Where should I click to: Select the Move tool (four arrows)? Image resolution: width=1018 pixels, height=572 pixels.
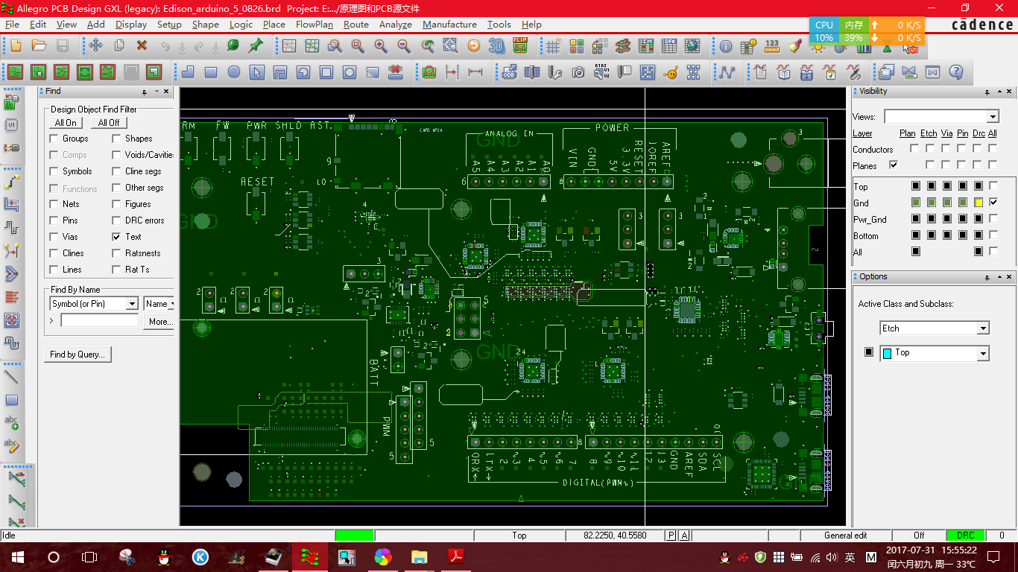[x=96, y=46]
